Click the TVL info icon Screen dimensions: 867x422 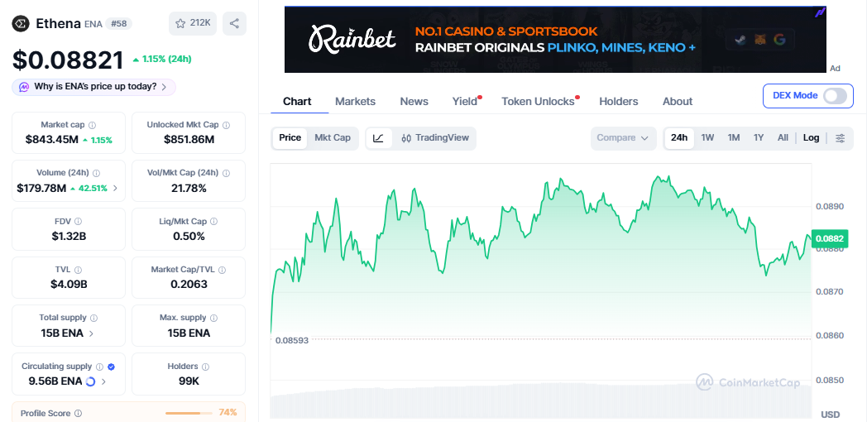tap(78, 270)
